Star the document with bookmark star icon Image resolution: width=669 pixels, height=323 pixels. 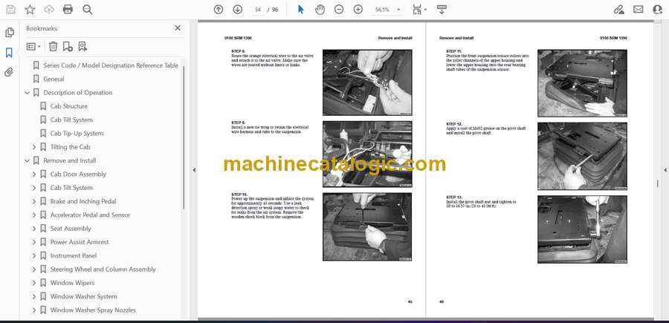click(x=30, y=10)
